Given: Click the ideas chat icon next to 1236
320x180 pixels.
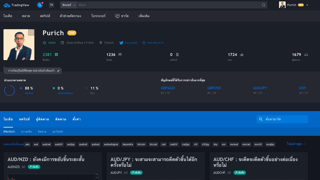Looking at the screenshot, I should [x=120, y=54].
